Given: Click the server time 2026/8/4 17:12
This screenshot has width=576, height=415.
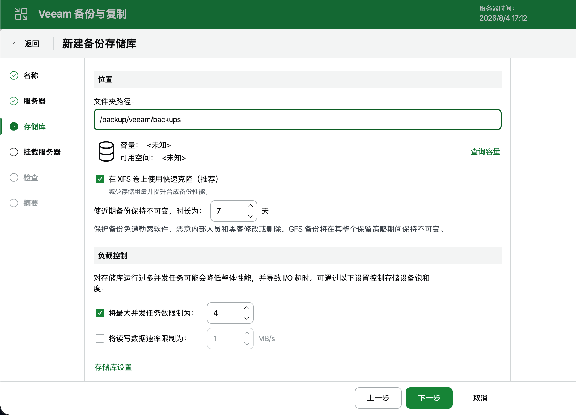Looking at the screenshot, I should (x=503, y=18).
